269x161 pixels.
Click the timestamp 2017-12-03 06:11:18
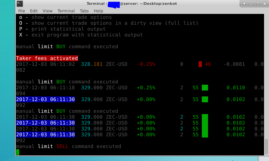(x=46, y=88)
